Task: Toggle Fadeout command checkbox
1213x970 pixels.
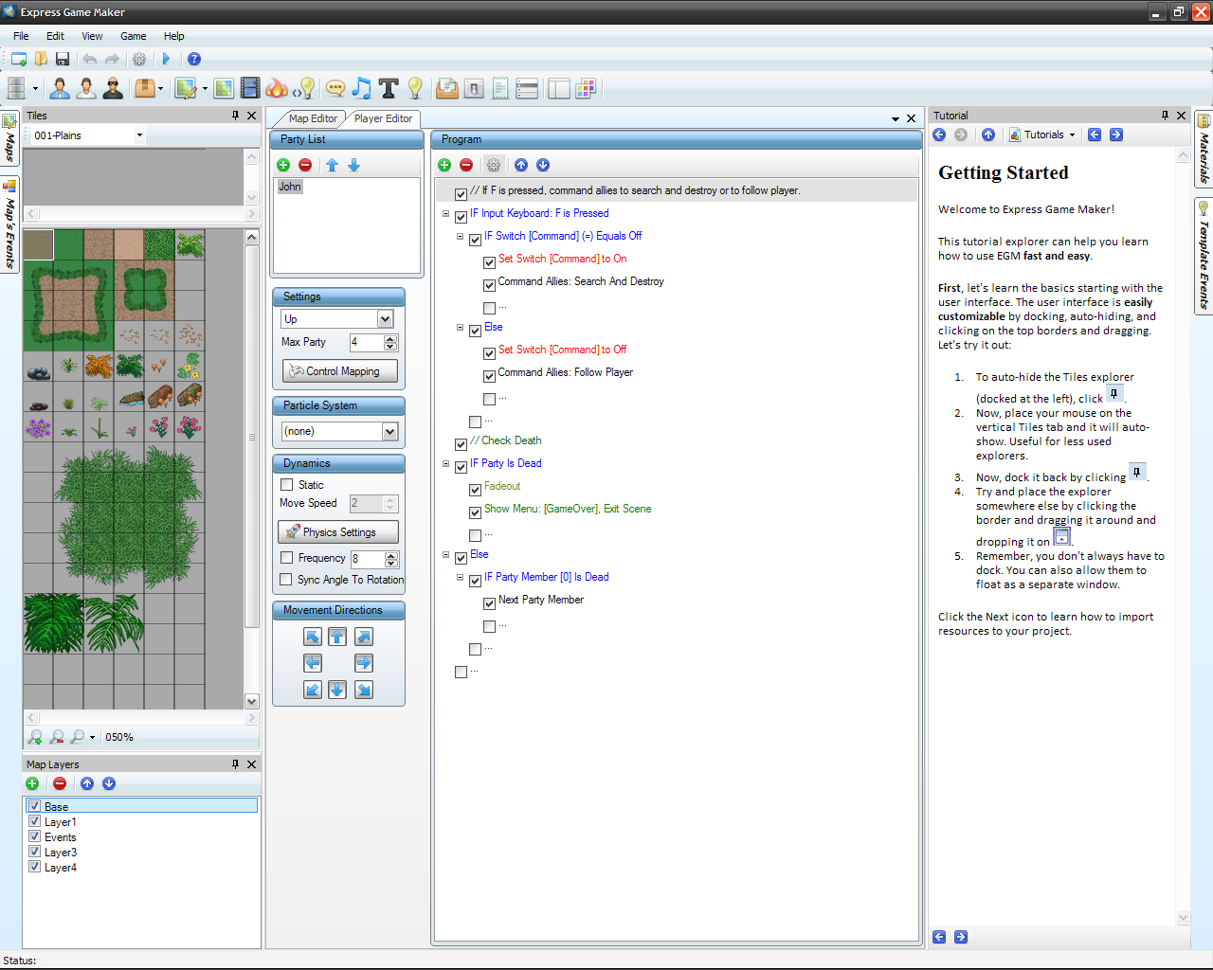Action: tap(475, 490)
